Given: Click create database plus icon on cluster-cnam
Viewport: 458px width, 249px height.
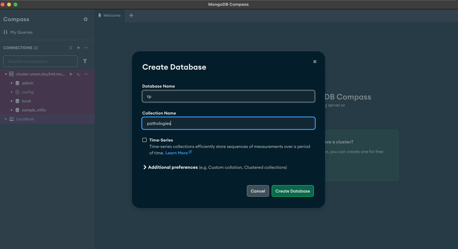Looking at the screenshot, I should [x=71, y=74].
